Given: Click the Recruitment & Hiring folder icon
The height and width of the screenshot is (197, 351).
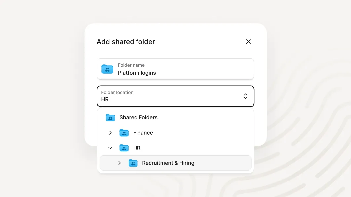Looking at the screenshot, I should [133, 163].
